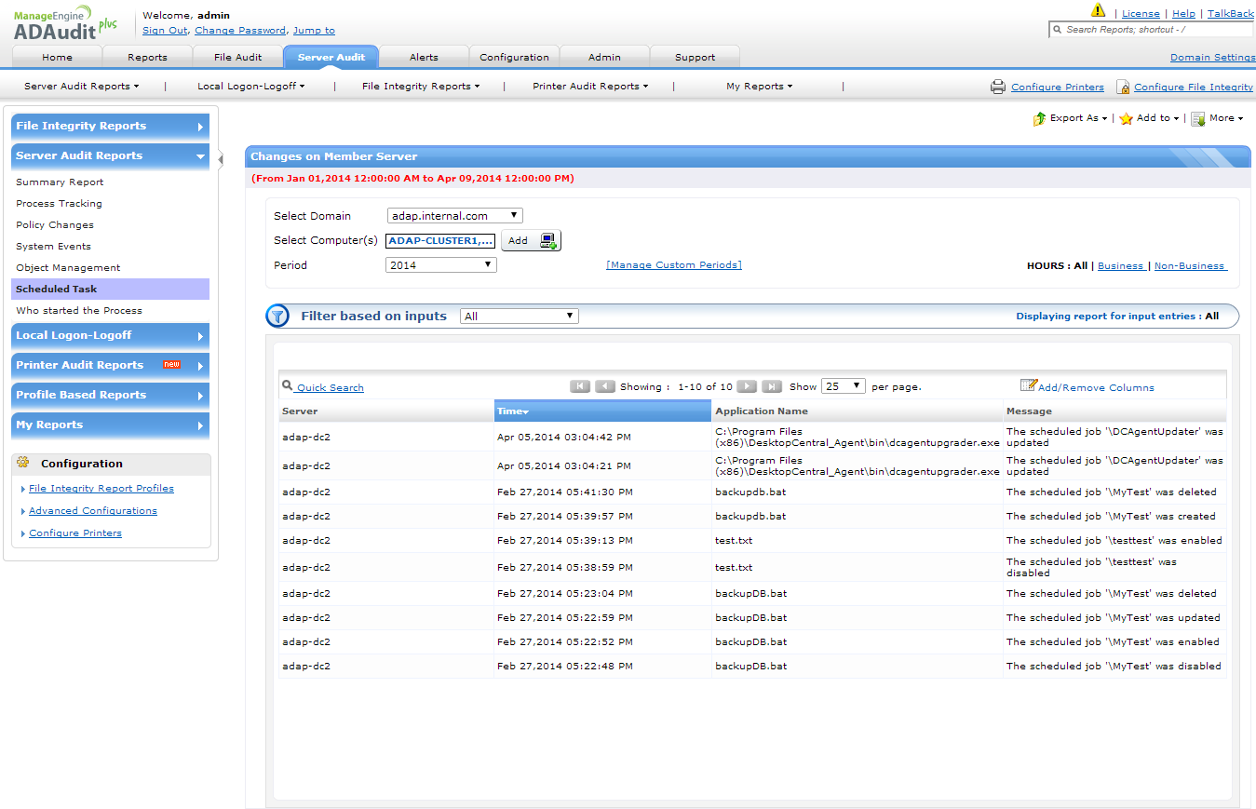Collapse the left sidebar using the arrow handle
Viewport: 1256px width, 809px height.
221,159
